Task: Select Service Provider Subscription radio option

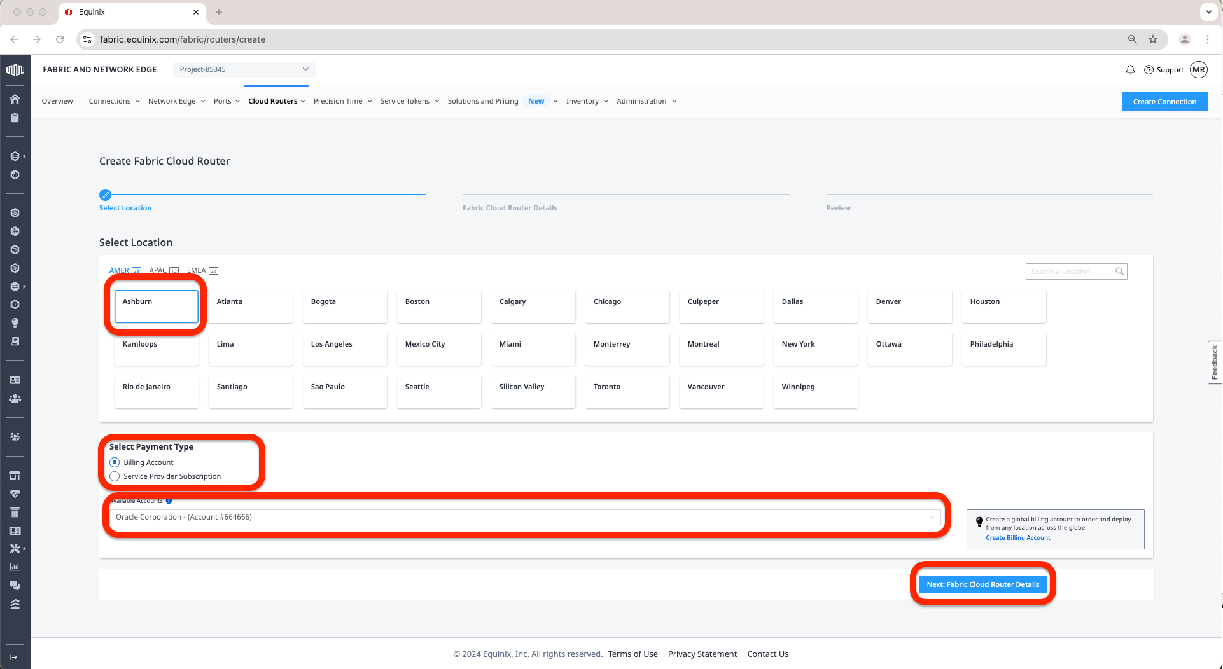Action: pyautogui.click(x=115, y=476)
